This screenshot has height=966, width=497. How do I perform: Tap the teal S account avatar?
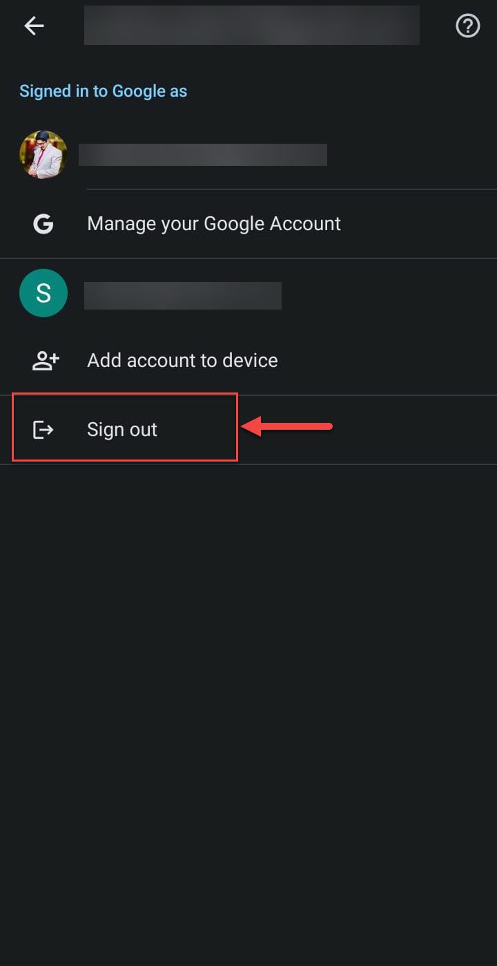pos(43,293)
